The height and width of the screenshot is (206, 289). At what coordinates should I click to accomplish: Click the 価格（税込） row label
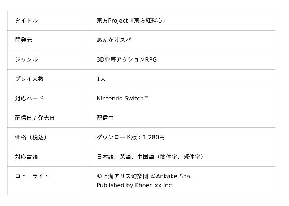click(x=32, y=138)
